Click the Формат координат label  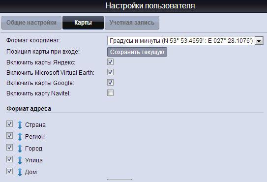coord(33,40)
